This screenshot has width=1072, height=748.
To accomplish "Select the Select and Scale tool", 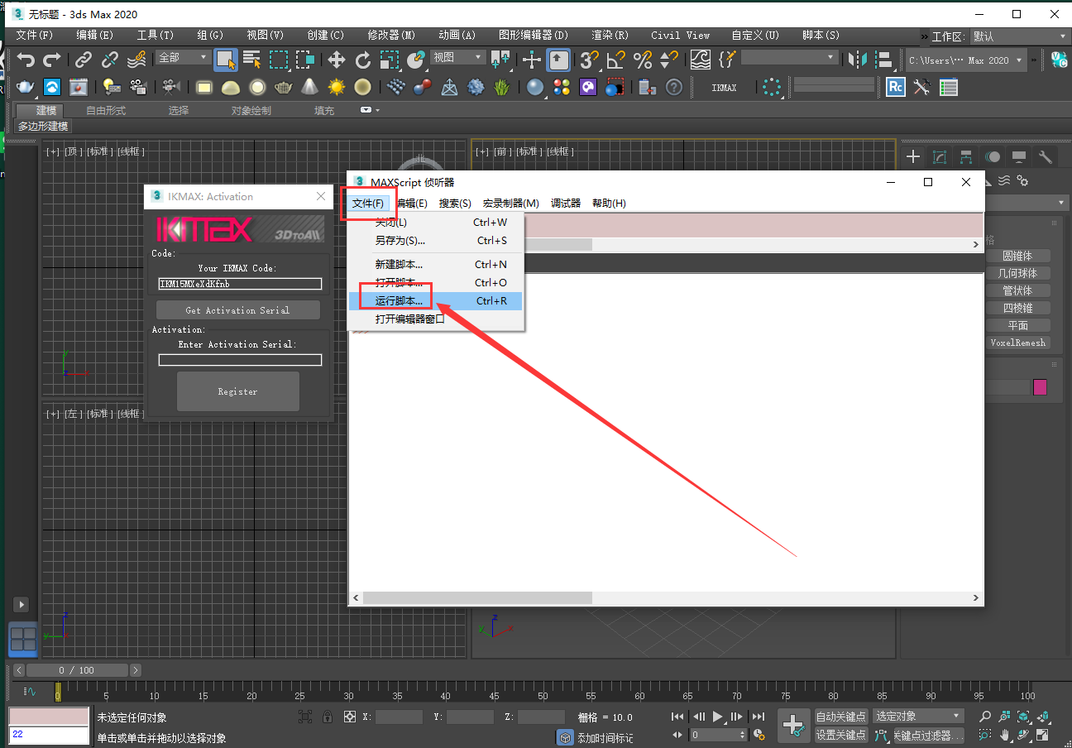I will [x=390, y=60].
